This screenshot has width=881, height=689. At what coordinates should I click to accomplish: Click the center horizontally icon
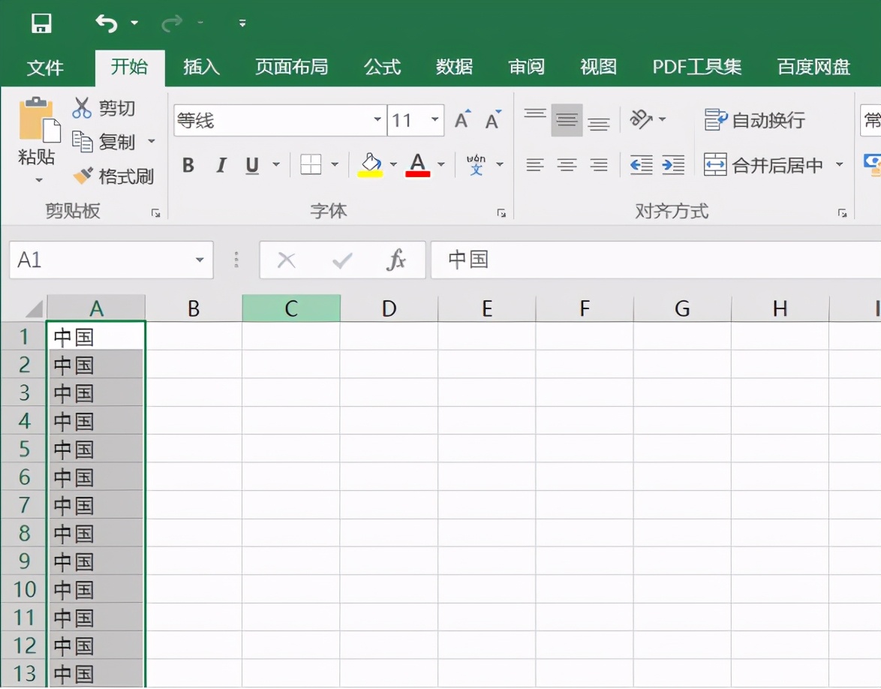[x=567, y=164]
